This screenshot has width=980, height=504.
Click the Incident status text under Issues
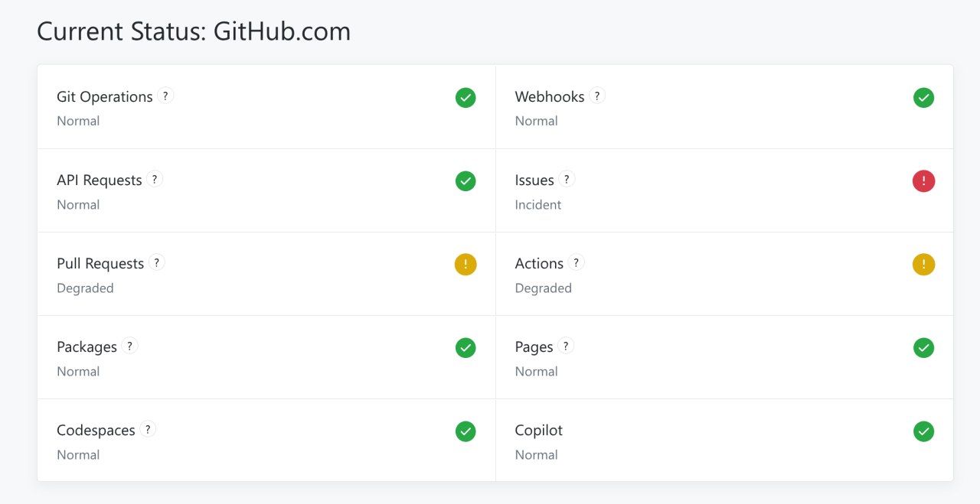coord(537,205)
